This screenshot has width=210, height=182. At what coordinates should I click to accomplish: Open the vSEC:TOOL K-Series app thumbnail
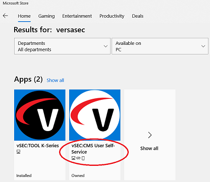click(40, 115)
